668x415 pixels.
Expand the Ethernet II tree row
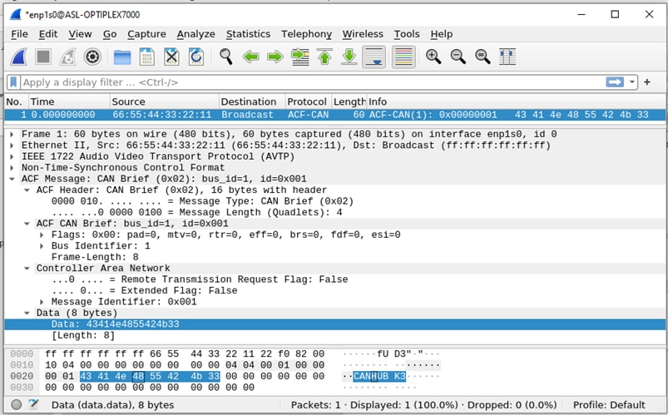click(12, 145)
